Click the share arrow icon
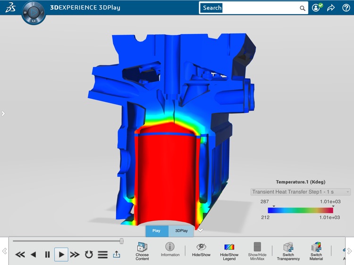This screenshot has width=354, height=265. tap(331, 8)
